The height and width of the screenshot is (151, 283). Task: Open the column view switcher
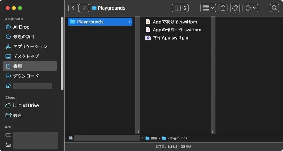click(180, 8)
